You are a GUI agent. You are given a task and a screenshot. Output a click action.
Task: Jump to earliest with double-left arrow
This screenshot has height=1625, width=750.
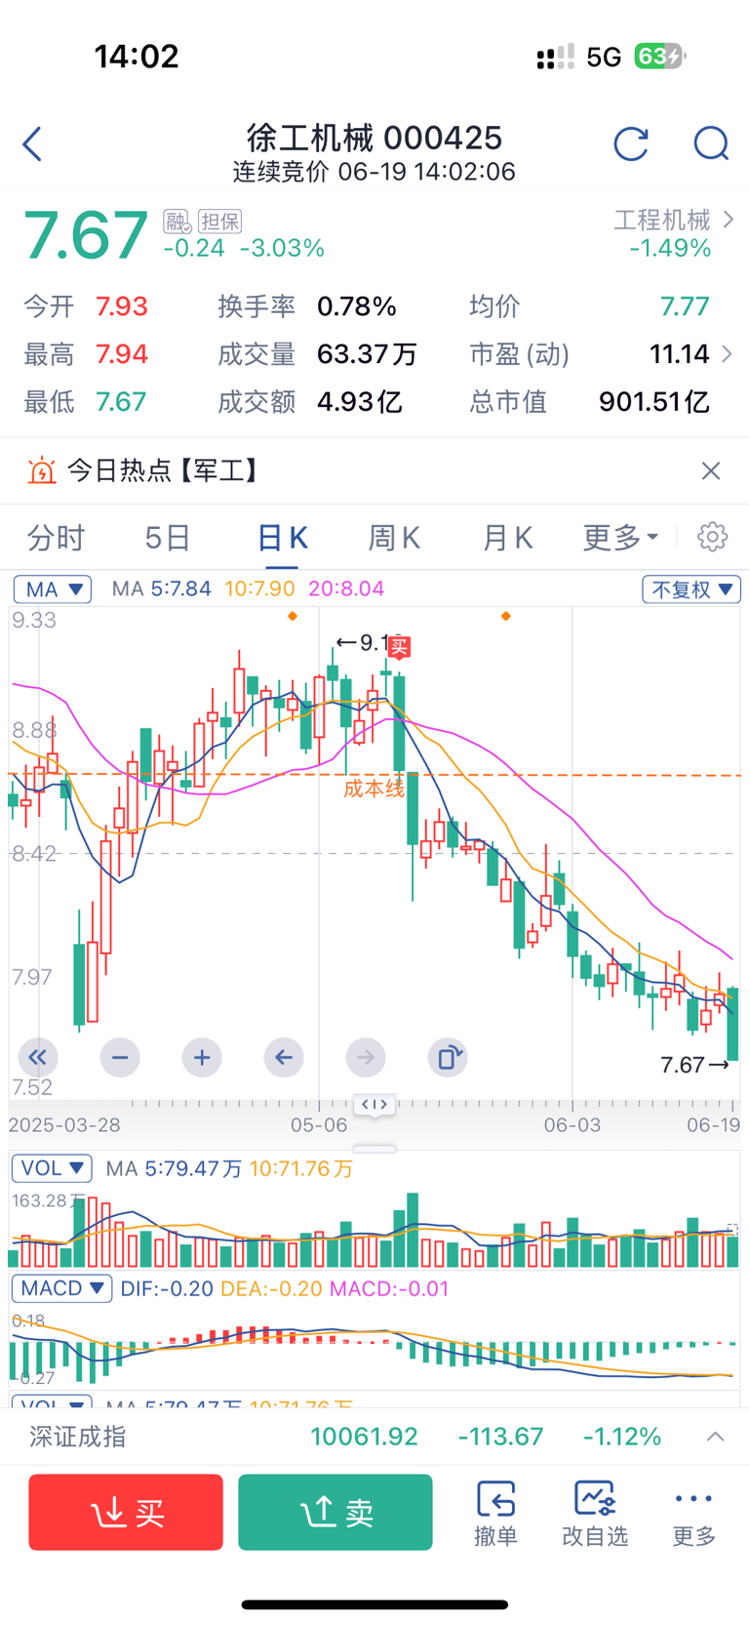coord(38,1057)
